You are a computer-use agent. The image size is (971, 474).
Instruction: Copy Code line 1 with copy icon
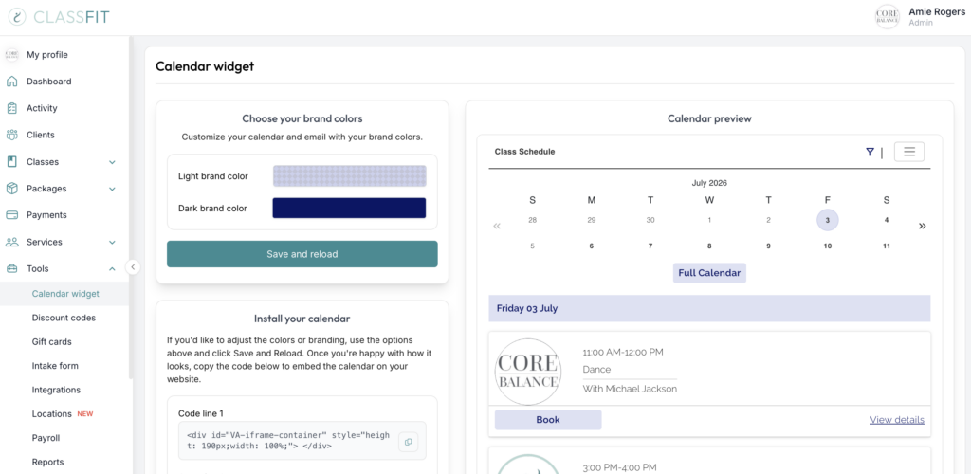[408, 442]
